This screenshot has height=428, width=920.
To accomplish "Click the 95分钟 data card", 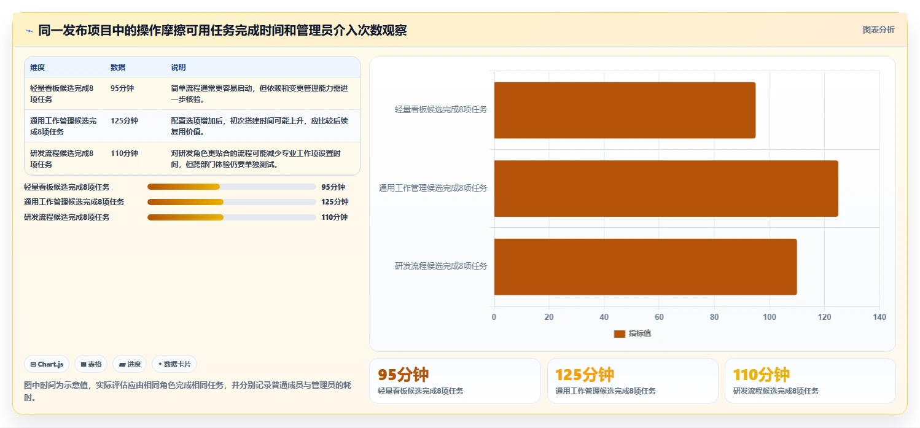I will click(x=455, y=381).
